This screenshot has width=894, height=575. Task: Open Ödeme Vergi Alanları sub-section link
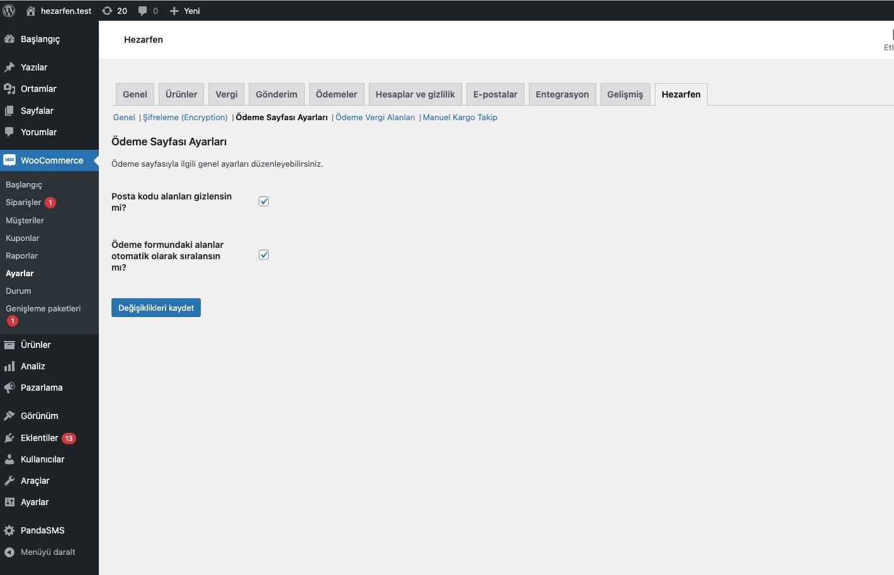[x=375, y=117]
